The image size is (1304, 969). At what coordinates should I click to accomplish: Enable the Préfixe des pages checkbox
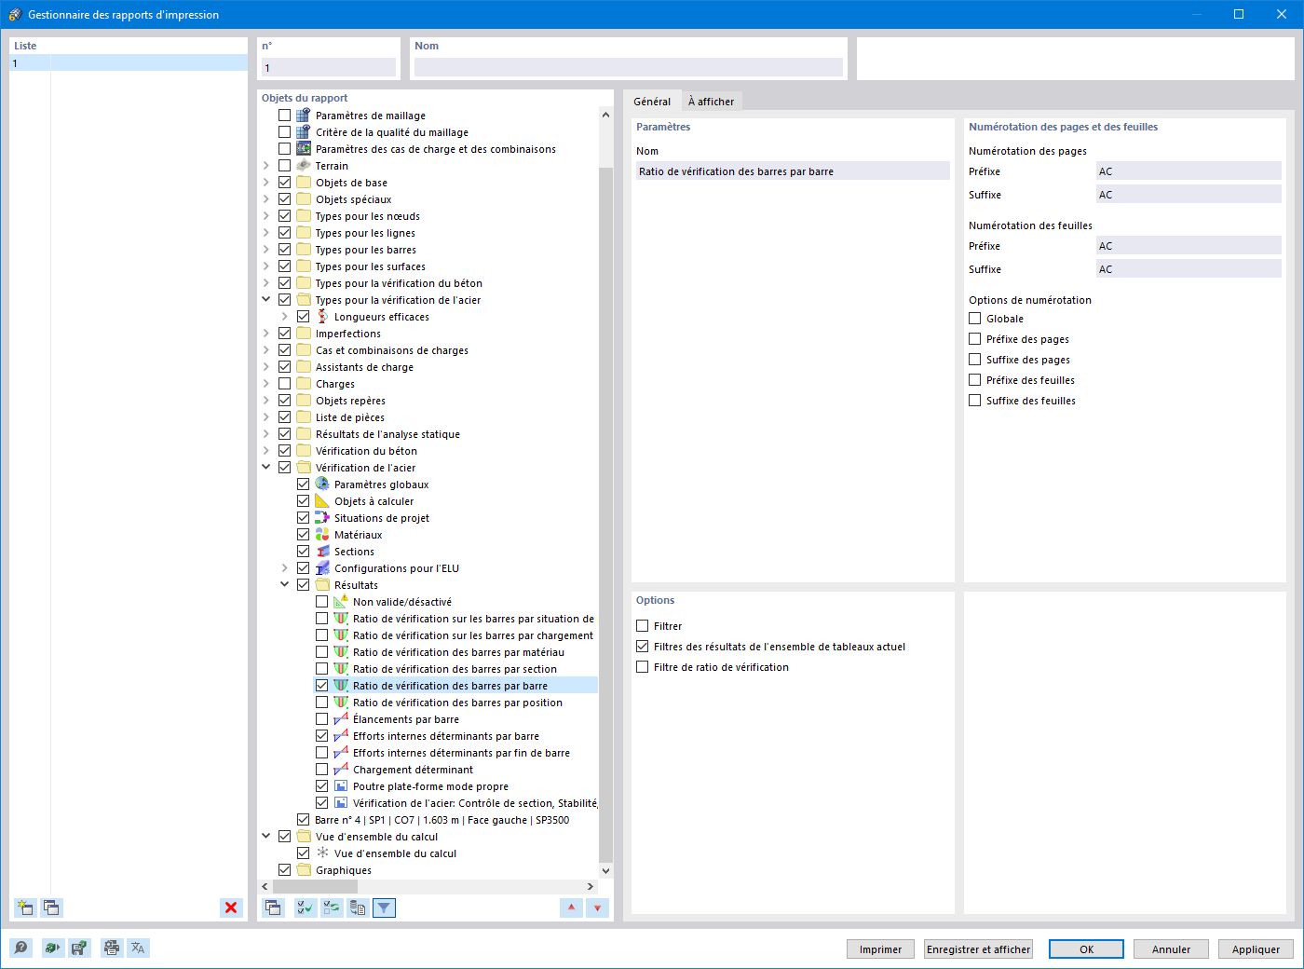[975, 339]
